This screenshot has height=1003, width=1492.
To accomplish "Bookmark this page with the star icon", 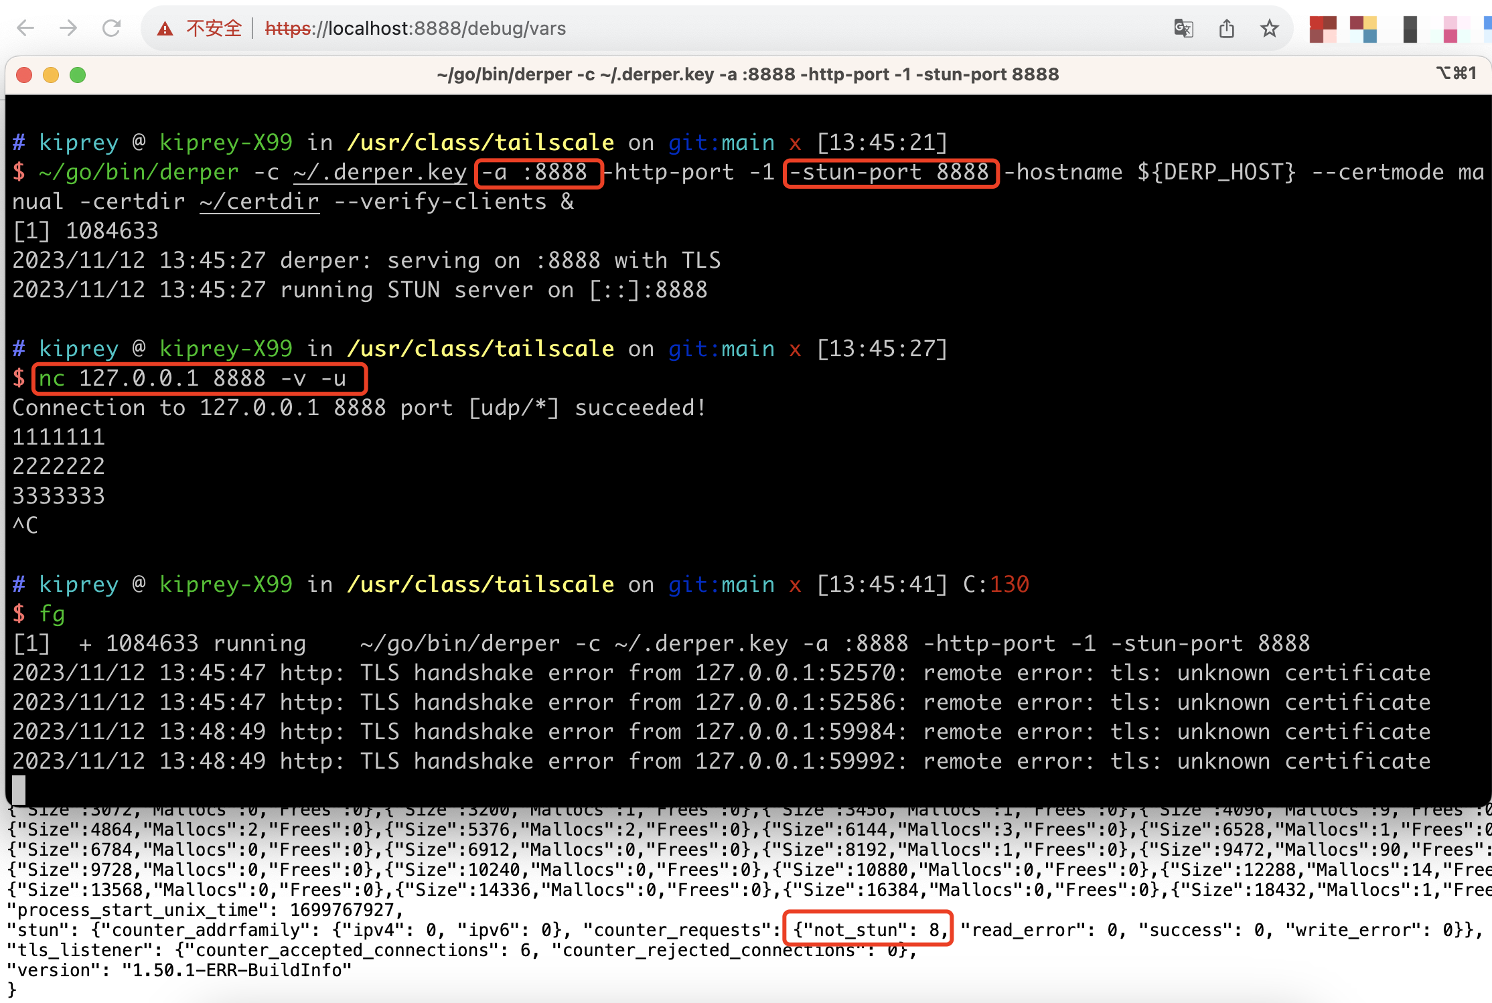I will pyautogui.click(x=1269, y=28).
